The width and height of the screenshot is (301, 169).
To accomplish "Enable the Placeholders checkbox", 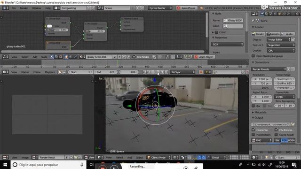I will click(253, 135).
